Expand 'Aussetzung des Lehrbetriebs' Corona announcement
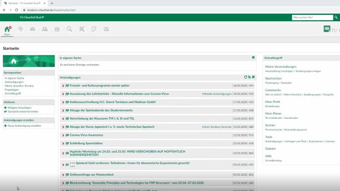Screen dimensions: 340x191 63,94
